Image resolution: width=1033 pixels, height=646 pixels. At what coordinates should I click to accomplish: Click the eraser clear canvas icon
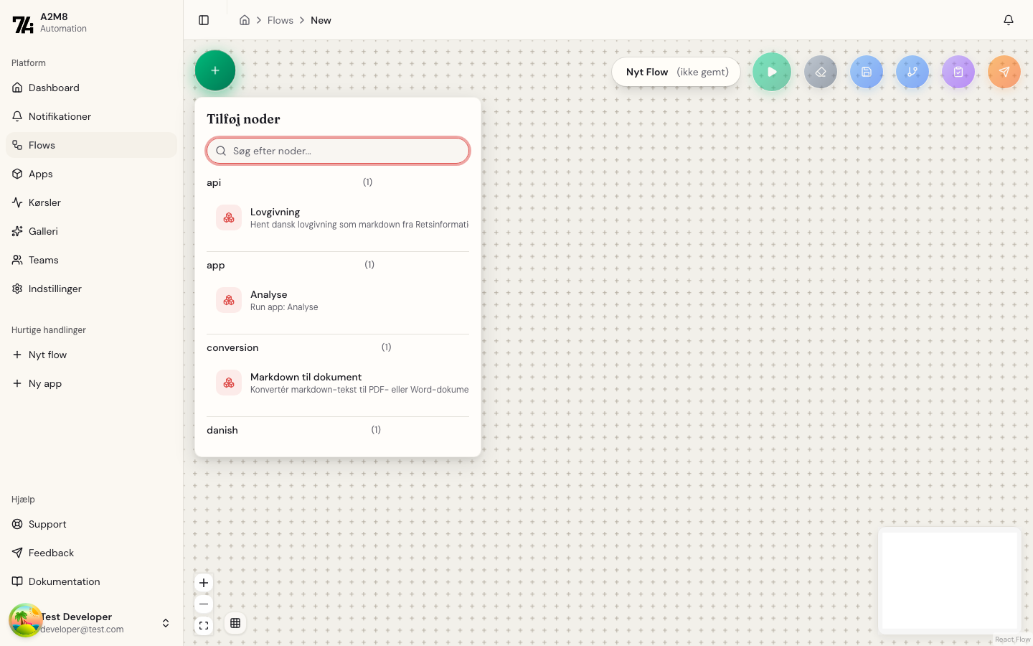point(821,72)
